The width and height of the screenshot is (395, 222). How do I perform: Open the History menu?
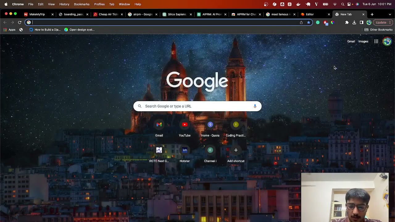coord(64,4)
